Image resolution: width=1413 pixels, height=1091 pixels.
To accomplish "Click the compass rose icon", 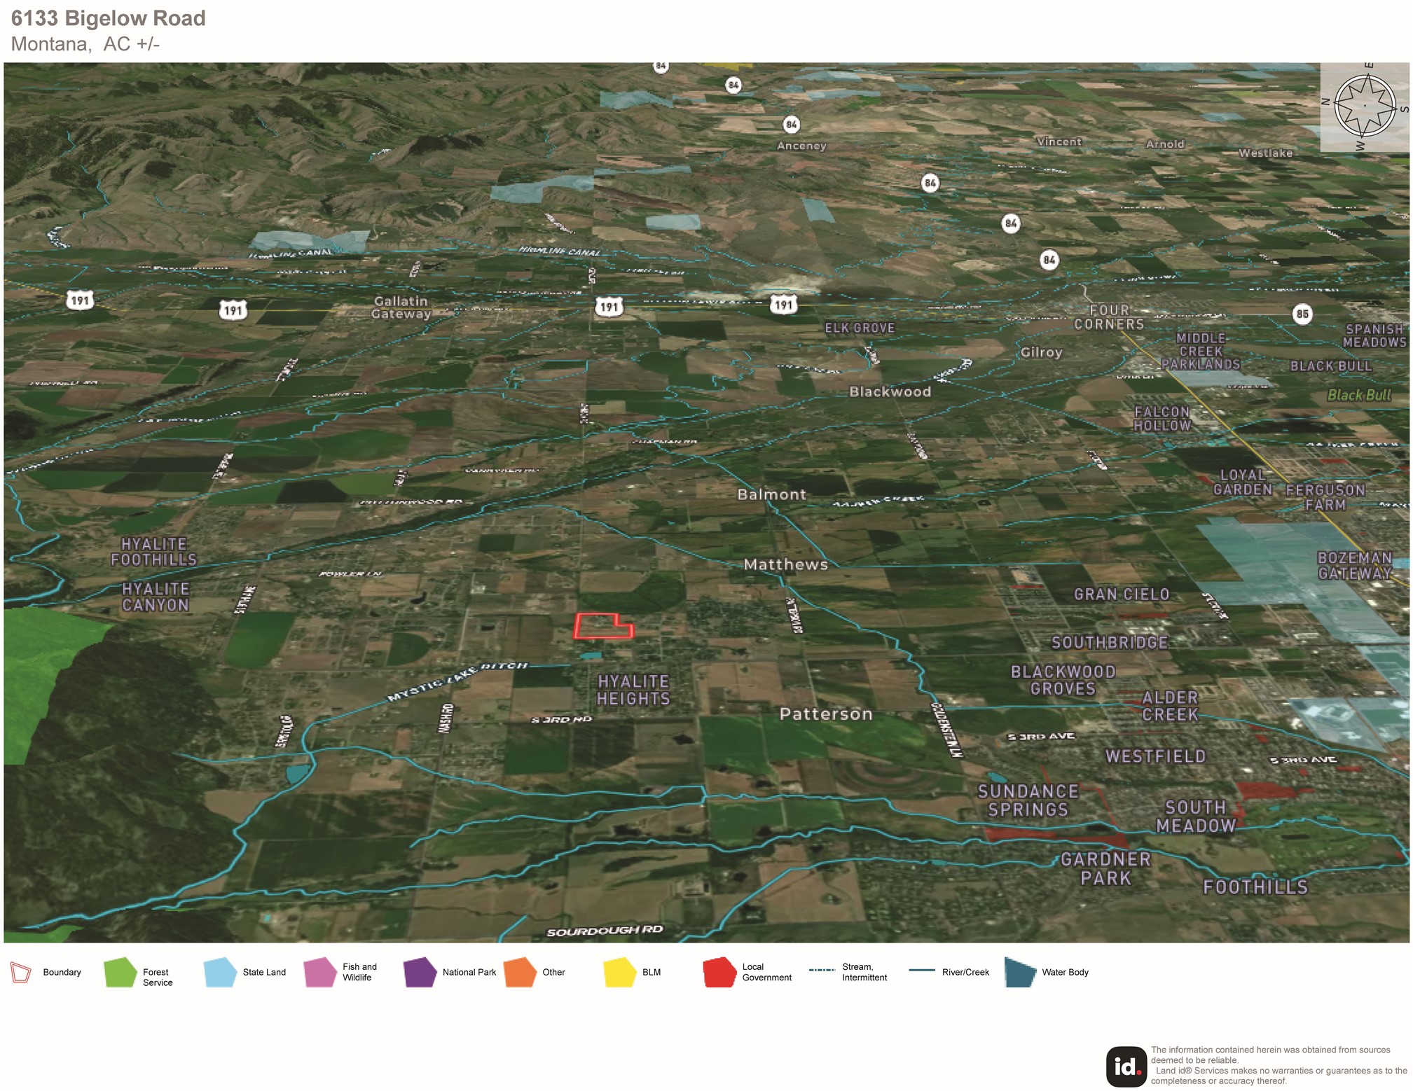I will tap(1364, 106).
